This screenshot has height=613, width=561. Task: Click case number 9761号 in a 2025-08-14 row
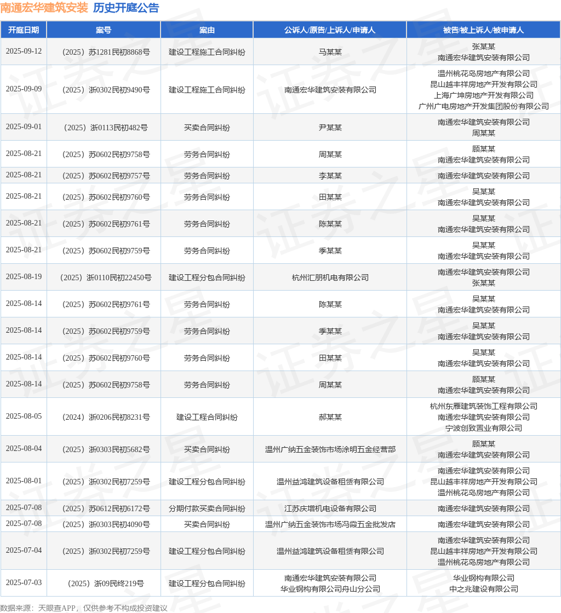tap(106, 304)
